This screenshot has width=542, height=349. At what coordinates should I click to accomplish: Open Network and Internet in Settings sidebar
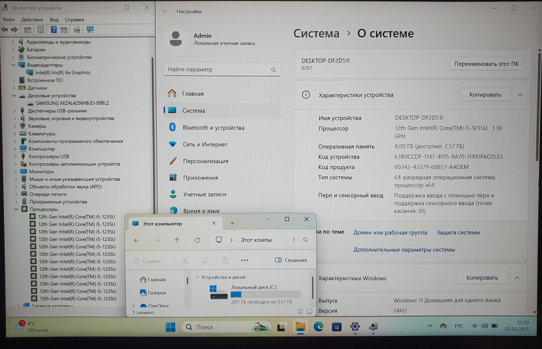[204, 144]
